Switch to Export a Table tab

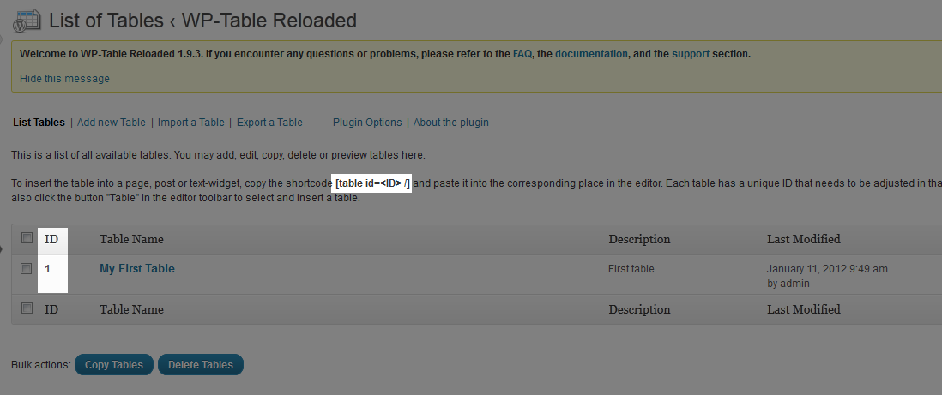[269, 123]
